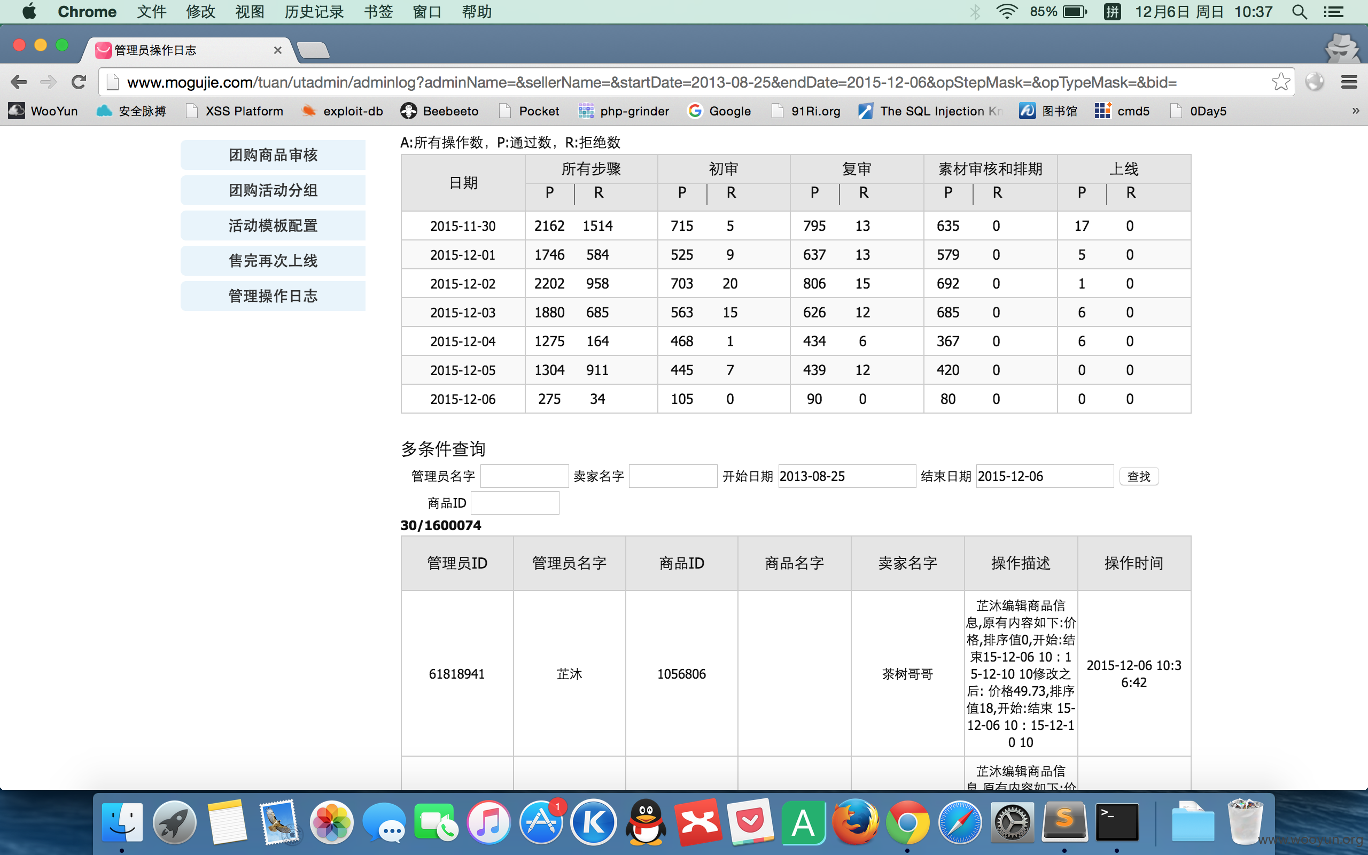Image resolution: width=1368 pixels, height=855 pixels.
Task: Show more bookmarks with the overflow chevron
Action: [1356, 111]
